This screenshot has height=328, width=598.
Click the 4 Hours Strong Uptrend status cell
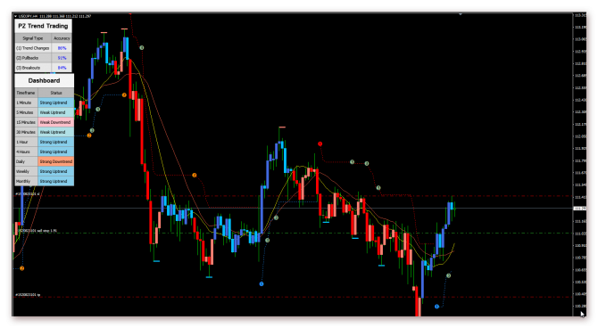55,152
